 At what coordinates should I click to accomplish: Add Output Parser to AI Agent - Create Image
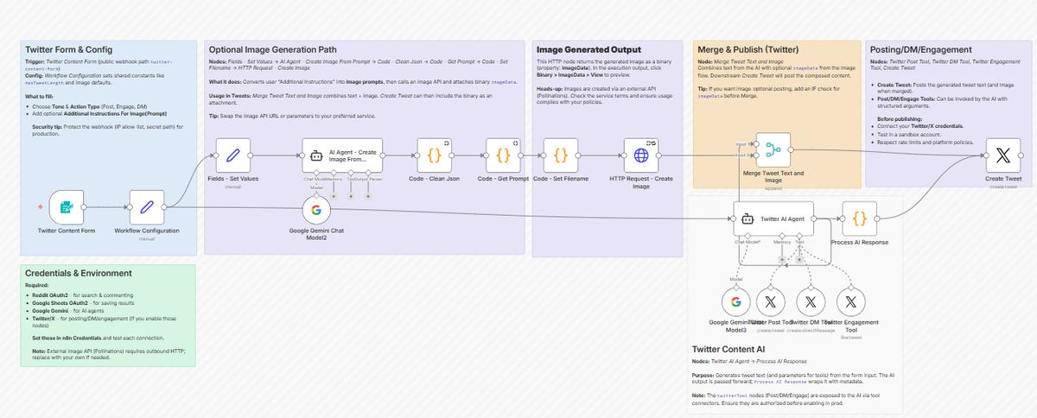368,196
